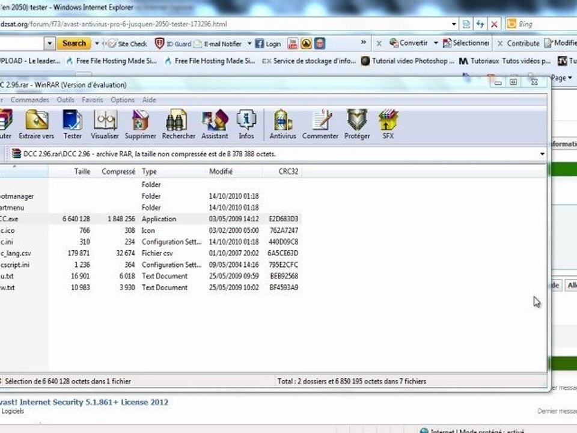The image size is (577, 433).
Task: Open the Tutoriaux Tutos vidéos bookmark
Action: coord(505,61)
